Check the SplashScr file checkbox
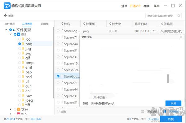This screenshot has height=123, width=186. click(58, 70)
